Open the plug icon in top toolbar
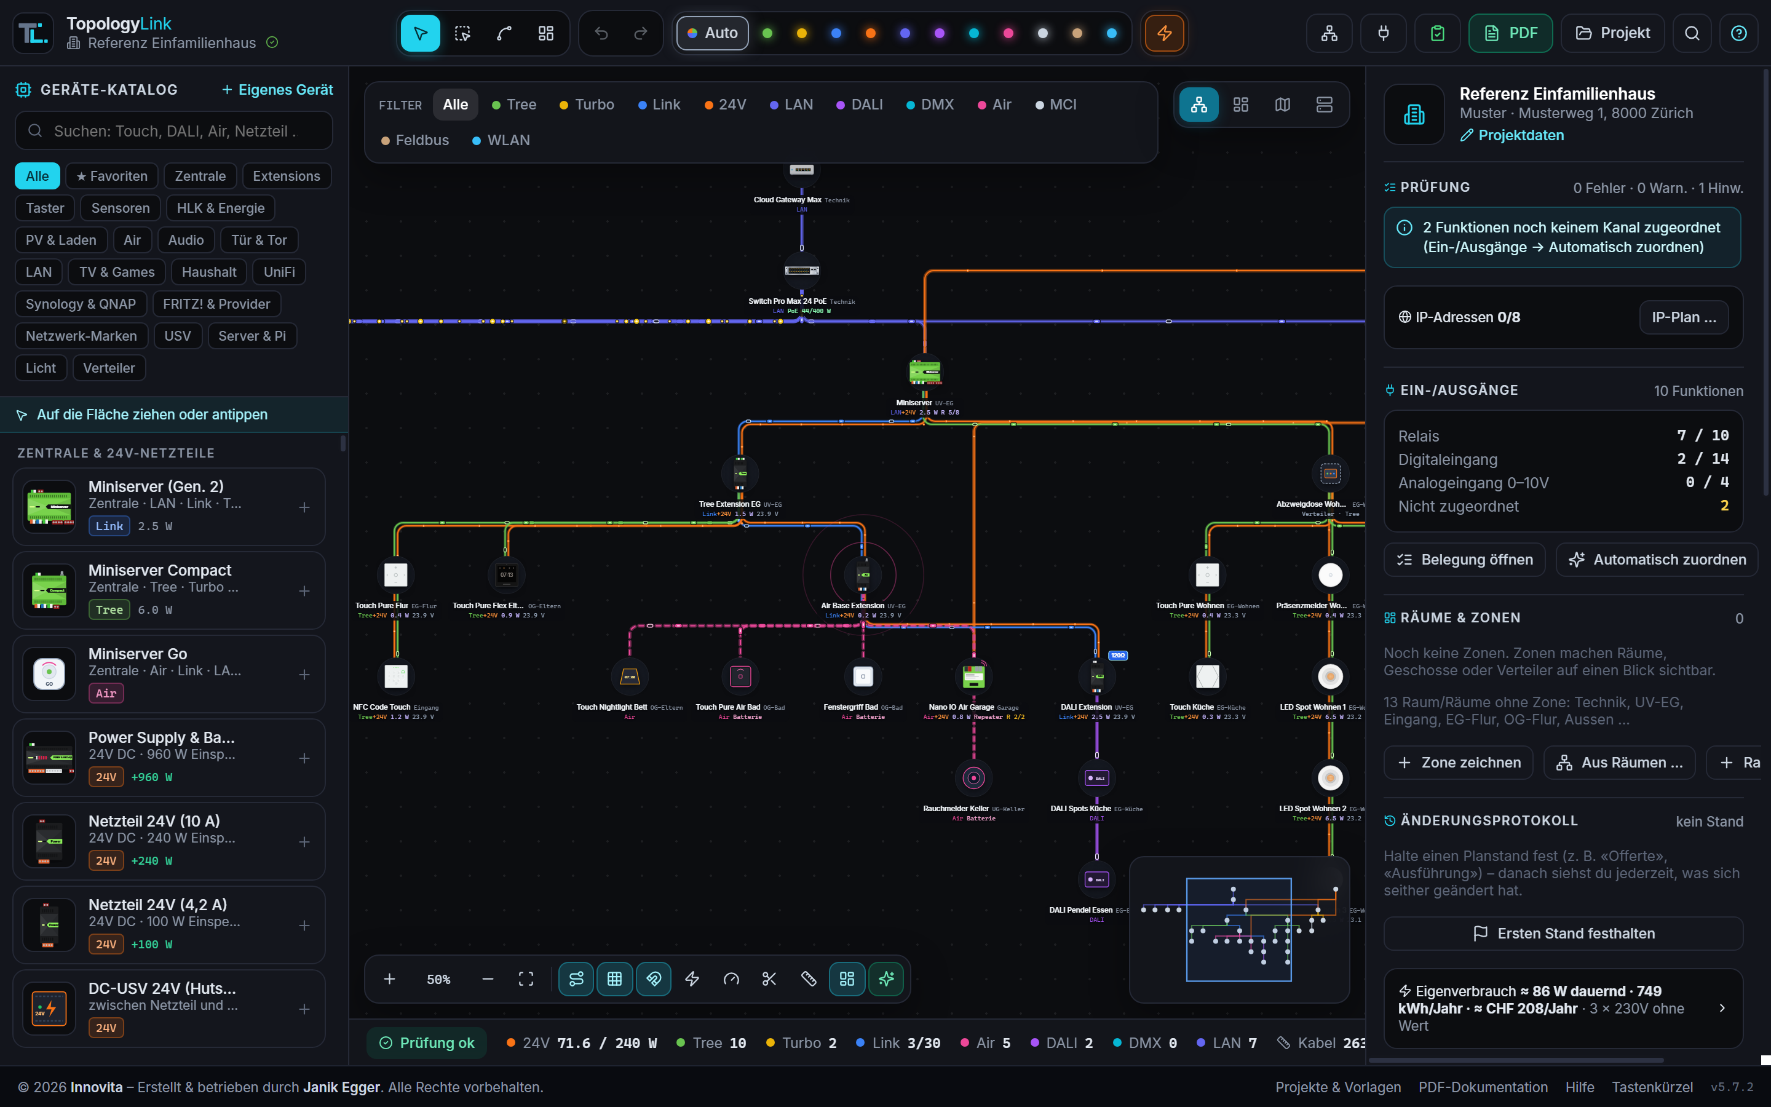 pos(1383,34)
